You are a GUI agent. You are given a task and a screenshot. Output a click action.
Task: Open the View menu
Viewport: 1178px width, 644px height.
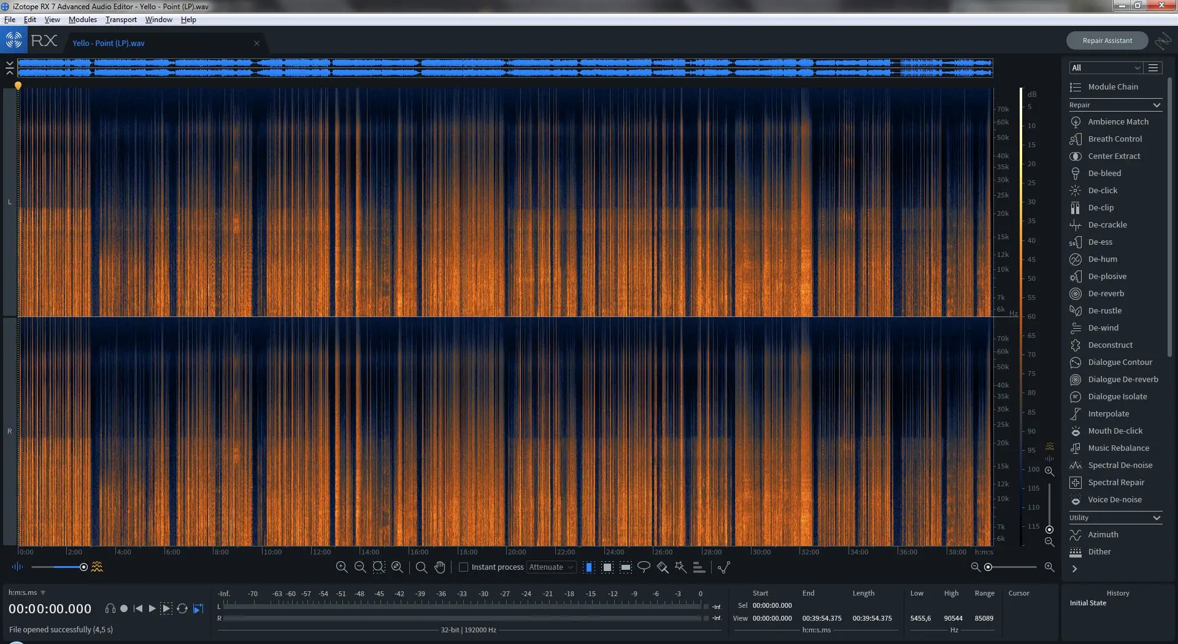coord(52,20)
